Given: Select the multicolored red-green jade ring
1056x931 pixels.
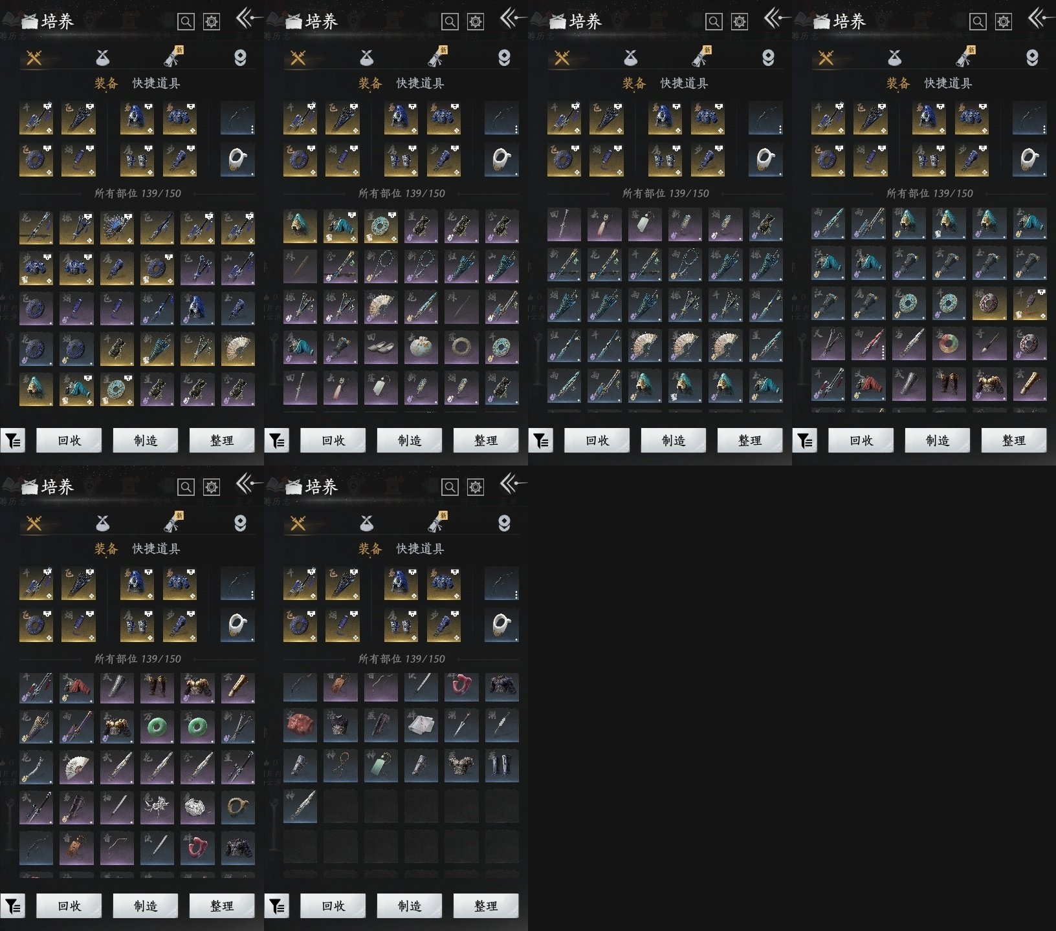Looking at the screenshot, I should [948, 344].
